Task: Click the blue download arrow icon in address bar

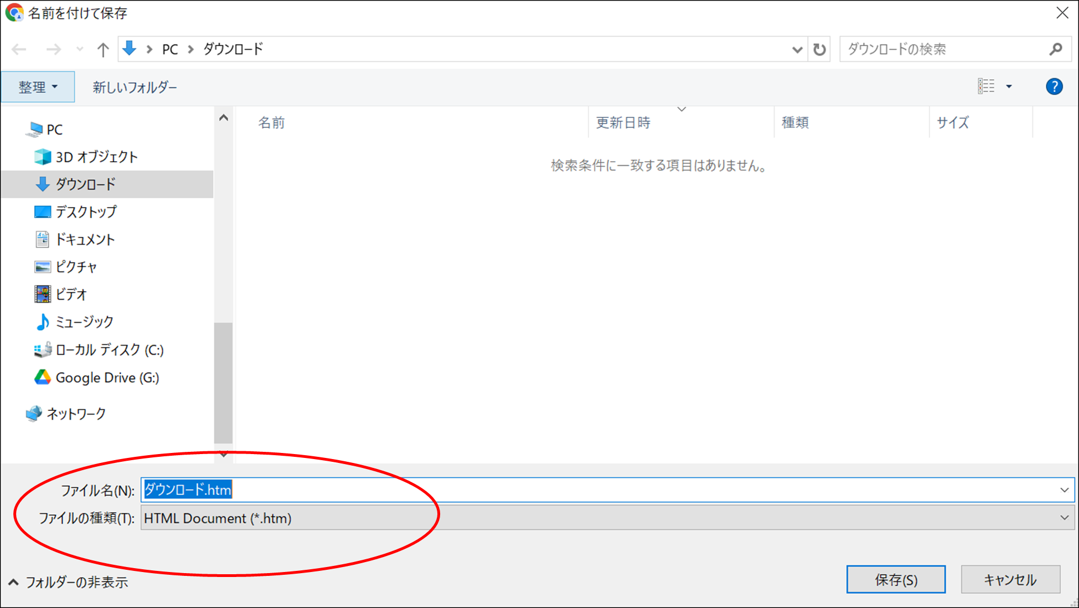Action: click(130, 49)
